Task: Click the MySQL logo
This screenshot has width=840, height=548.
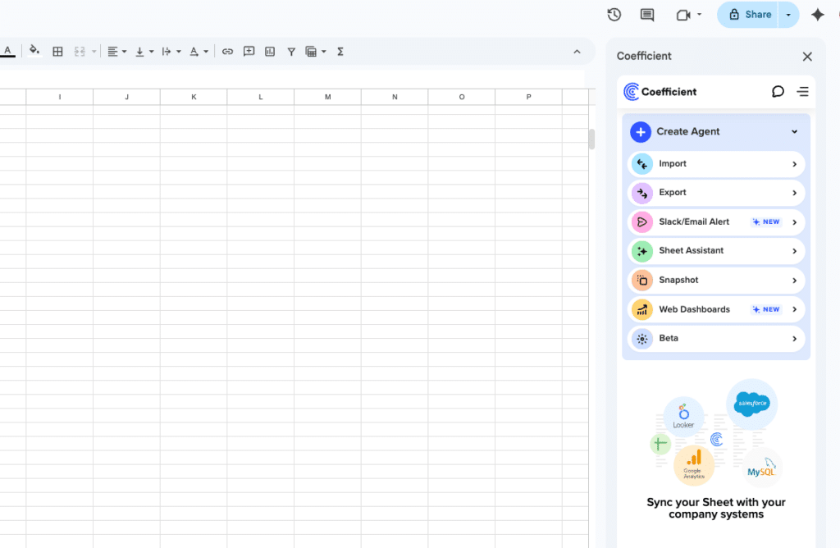Action: pyautogui.click(x=762, y=467)
